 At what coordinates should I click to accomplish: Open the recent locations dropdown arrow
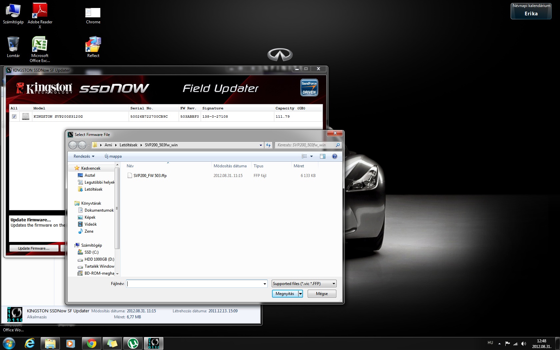point(89,145)
